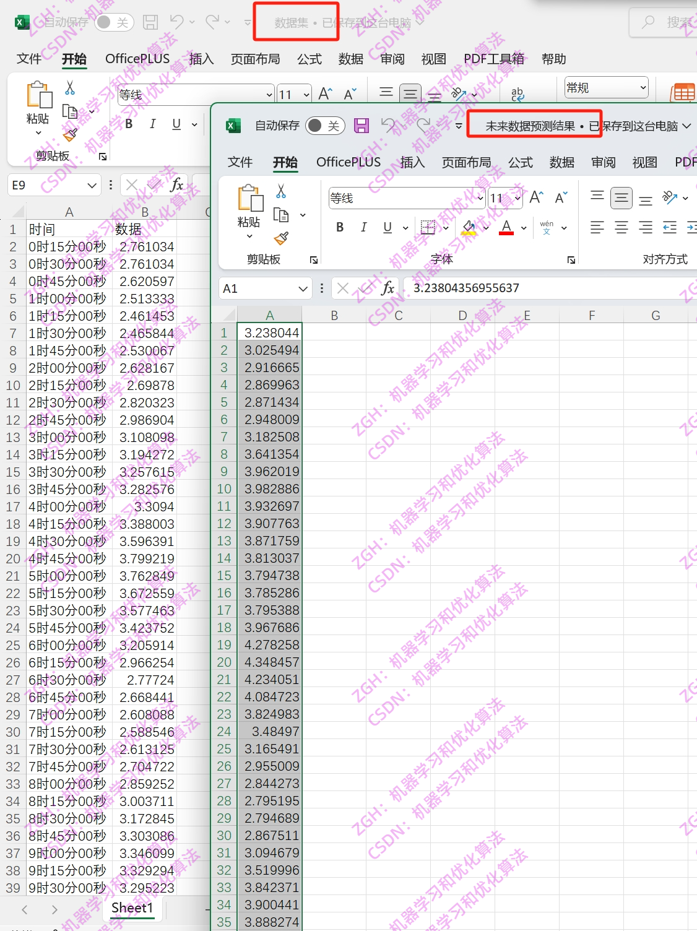Open 文件 menu in 未来数据预测结果 window
Screen dimensions: 697x931
pyautogui.click(x=240, y=162)
